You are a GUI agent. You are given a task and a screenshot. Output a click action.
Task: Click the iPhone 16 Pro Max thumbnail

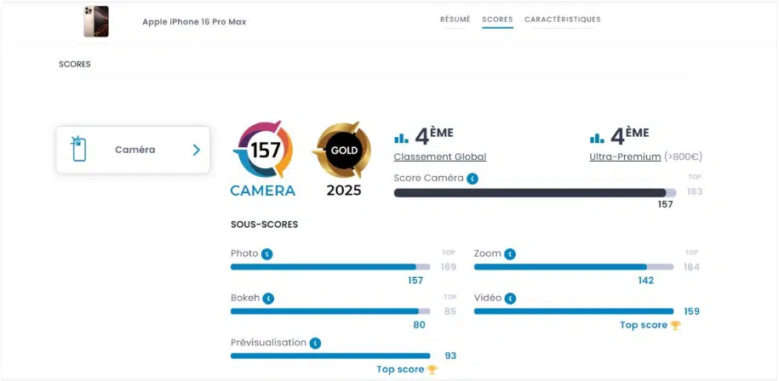coord(96,21)
